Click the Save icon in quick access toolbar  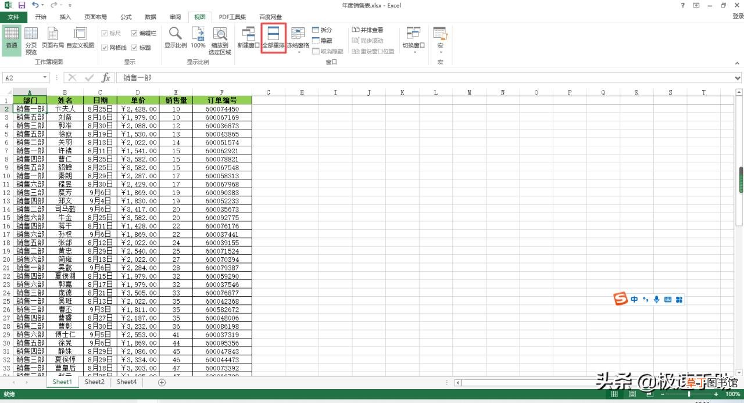pos(22,5)
